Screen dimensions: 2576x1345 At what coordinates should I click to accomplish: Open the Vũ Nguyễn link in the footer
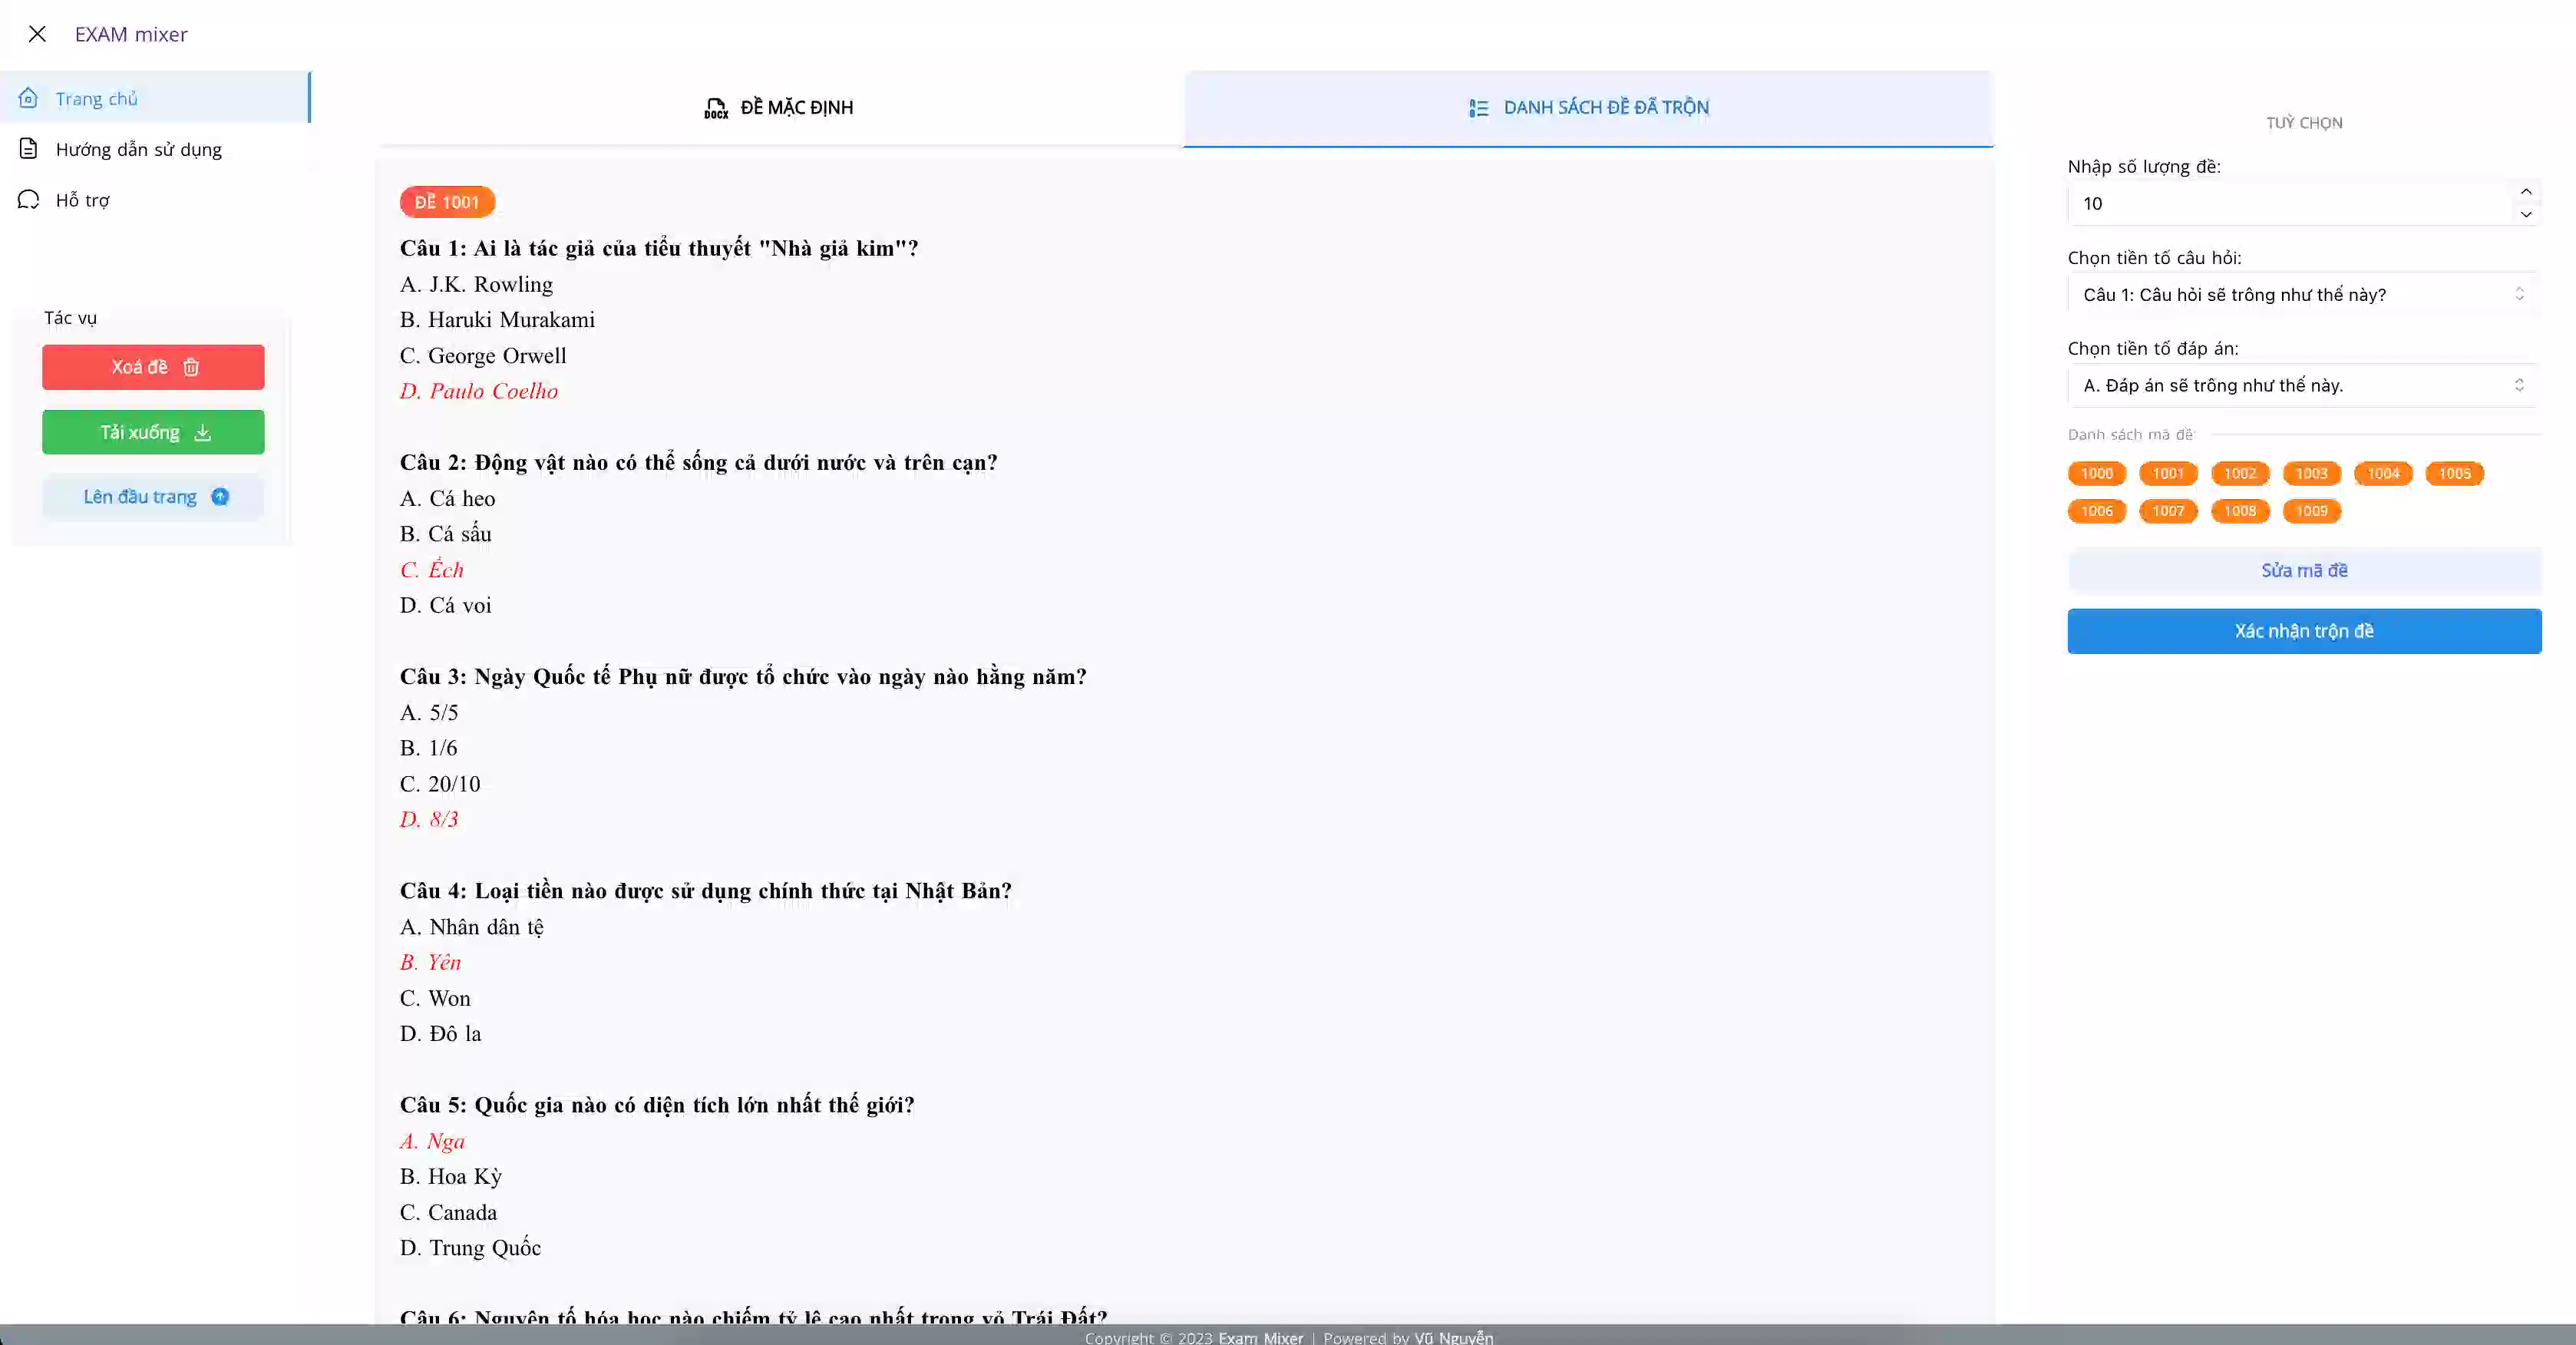pos(1453,1337)
